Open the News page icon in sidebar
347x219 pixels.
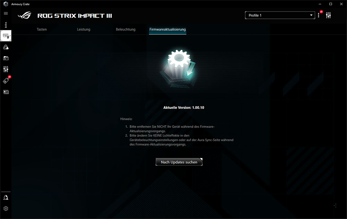click(6, 92)
